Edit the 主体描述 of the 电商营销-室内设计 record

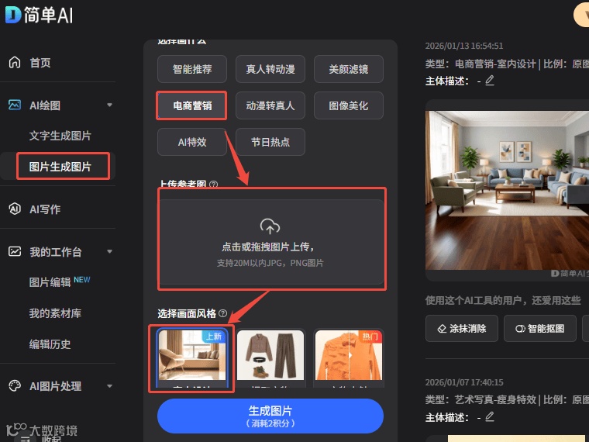pos(490,81)
